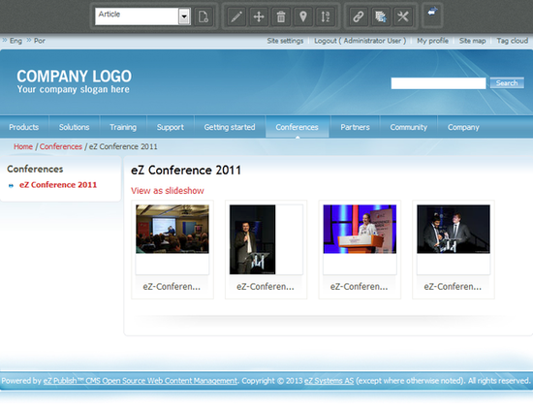Viewport: 533px width, 407px height.
Task: Open the podium speaker photo thumbnail
Action: (360, 229)
